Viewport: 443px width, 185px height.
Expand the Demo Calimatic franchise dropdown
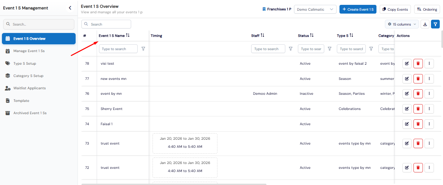click(x=315, y=9)
